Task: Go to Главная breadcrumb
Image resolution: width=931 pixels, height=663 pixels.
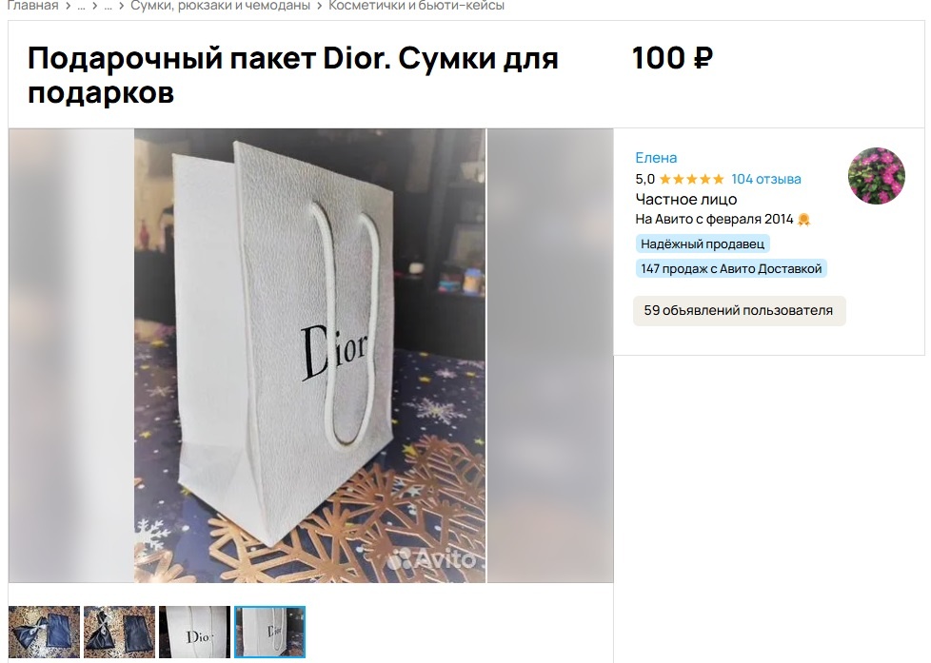Action: point(32,6)
